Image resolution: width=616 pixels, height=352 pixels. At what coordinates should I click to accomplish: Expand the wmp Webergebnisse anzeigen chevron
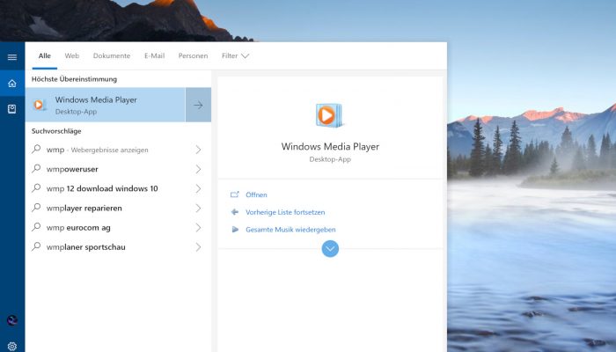(198, 150)
